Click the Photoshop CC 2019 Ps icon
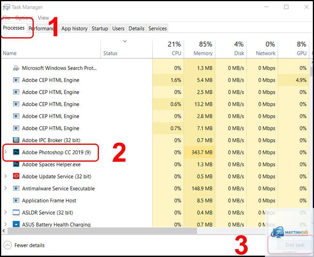The width and height of the screenshot is (314, 257). click(16, 152)
